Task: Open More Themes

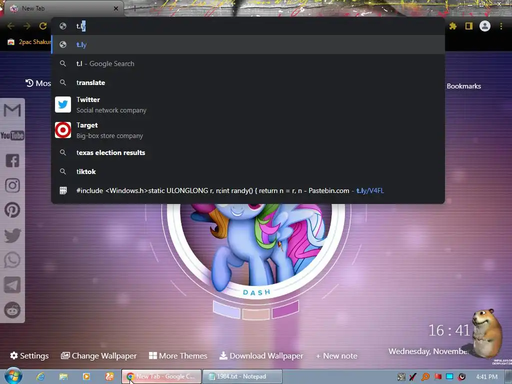Action: [178, 355]
